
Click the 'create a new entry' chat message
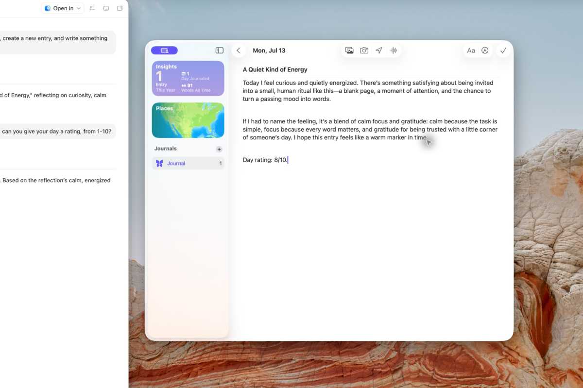pos(58,43)
